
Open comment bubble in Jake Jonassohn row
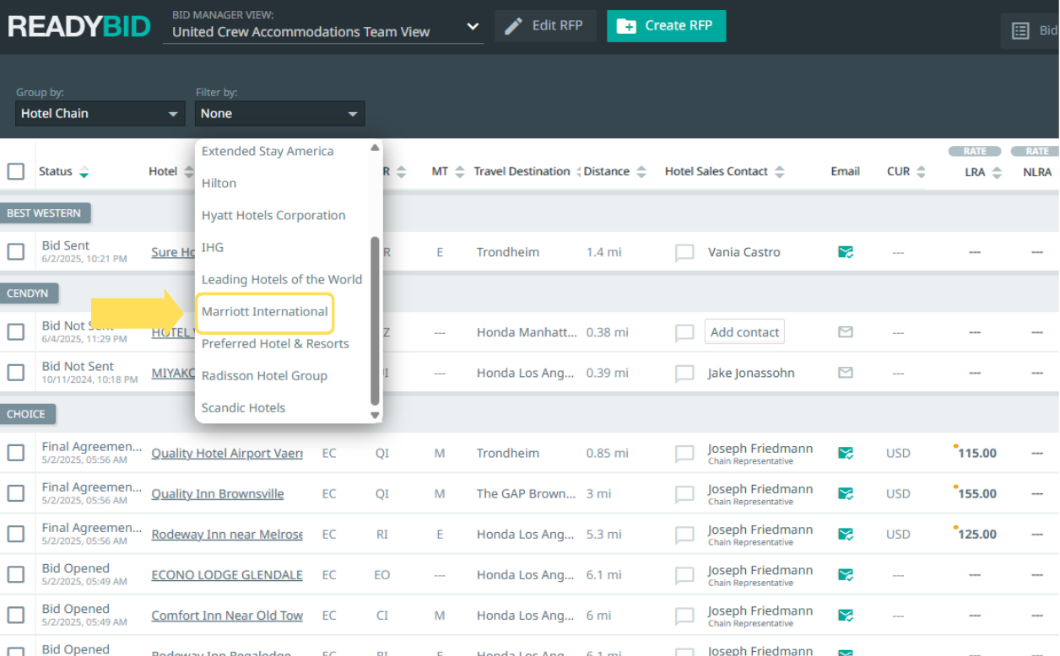684,373
